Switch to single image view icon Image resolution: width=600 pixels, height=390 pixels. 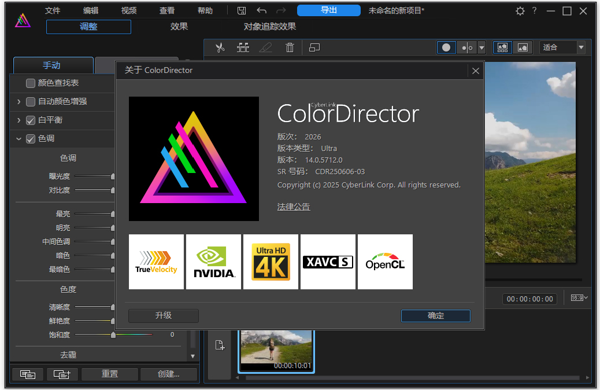pyautogui.click(x=523, y=47)
